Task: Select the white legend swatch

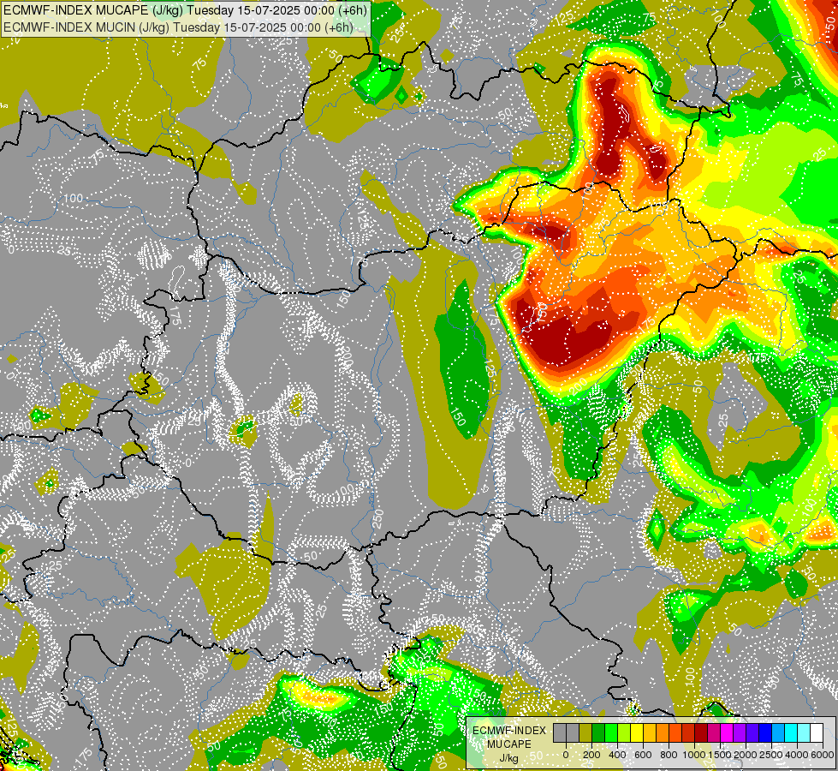Action: coord(817,733)
